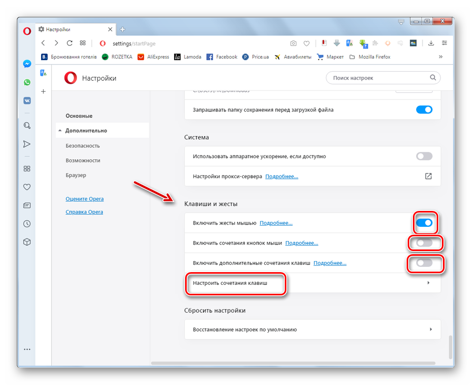The height and width of the screenshot is (385, 472).
Task: Enable additional keyboard shortcuts toggle
Action: pos(424,263)
